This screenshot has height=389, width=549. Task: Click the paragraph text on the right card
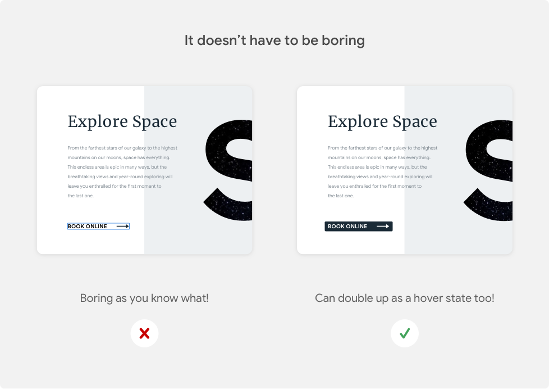382,171
